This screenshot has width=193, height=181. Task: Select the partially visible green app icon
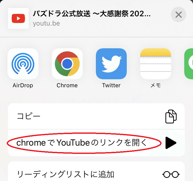pos(189,64)
